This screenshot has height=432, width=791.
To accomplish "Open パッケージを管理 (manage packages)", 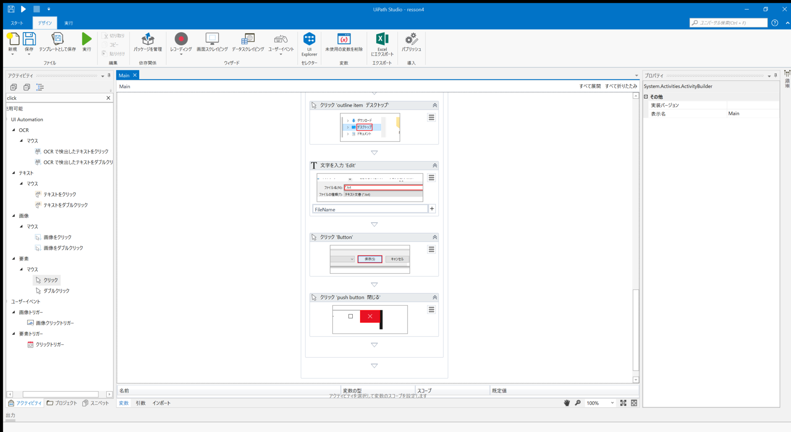I will (147, 43).
